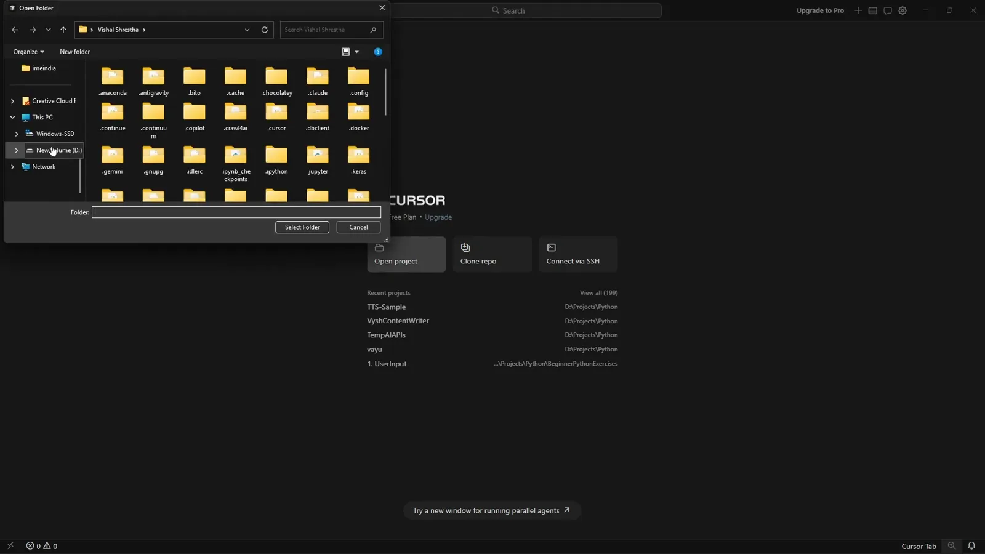
Task: Expand the Network tree node
Action: click(x=12, y=167)
